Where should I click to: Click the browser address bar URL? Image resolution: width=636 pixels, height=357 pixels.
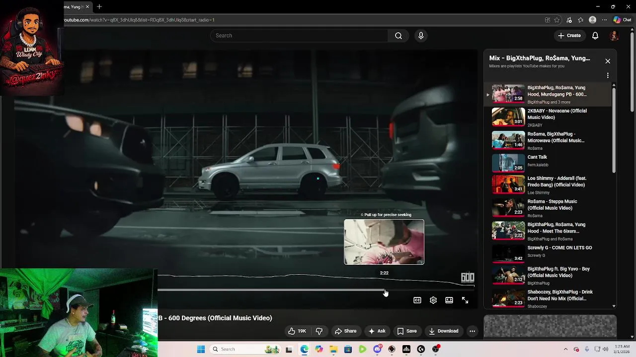[140, 20]
